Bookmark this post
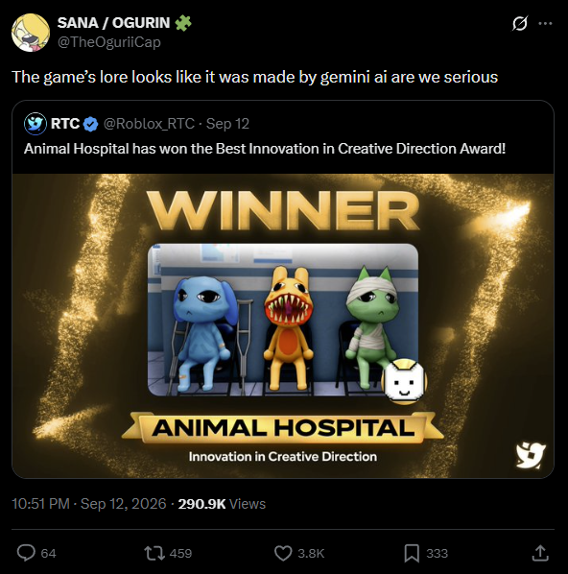Viewport: 568px width, 574px height. coord(412,553)
